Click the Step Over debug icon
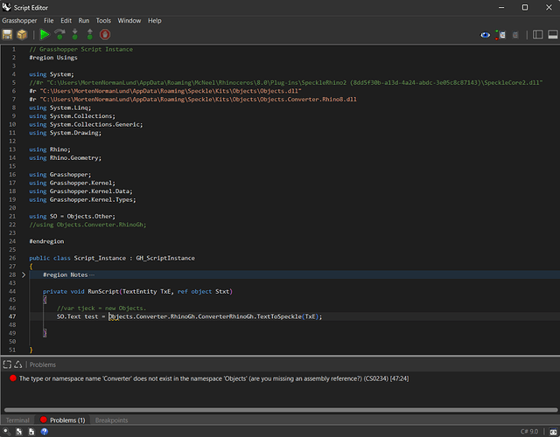Image resolution: width=560 pixels, height=437 pixels. point(60,35)
